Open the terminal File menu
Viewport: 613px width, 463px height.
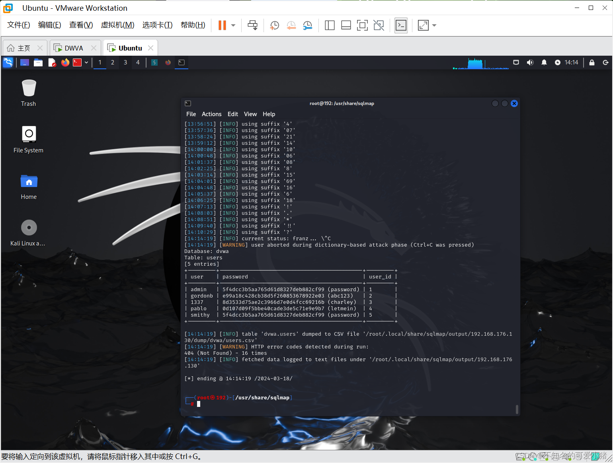pyautogui.click(x=191, y=114)
